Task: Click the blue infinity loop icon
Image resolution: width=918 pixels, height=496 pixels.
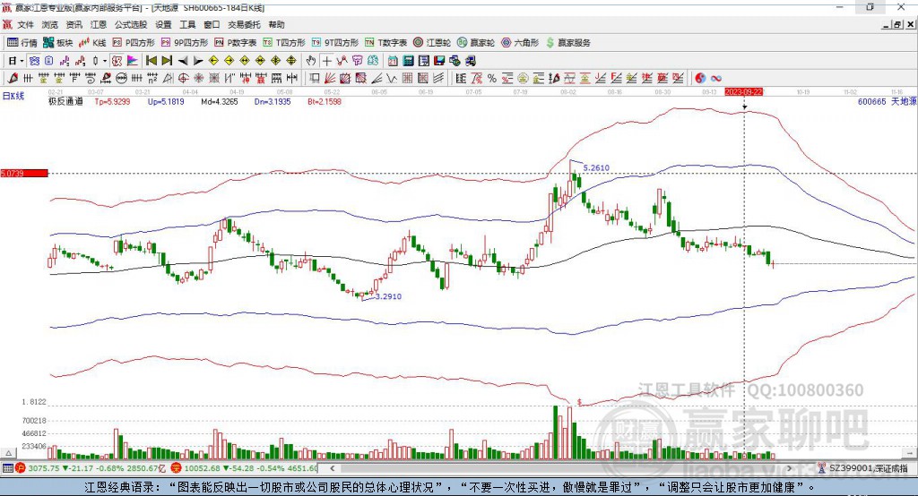Action: point(716,78)
